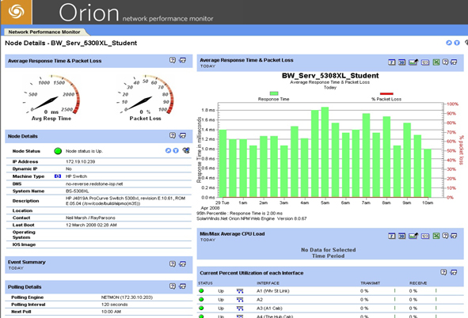Show last 7 days on response time chart

click(x=392, y=62)
